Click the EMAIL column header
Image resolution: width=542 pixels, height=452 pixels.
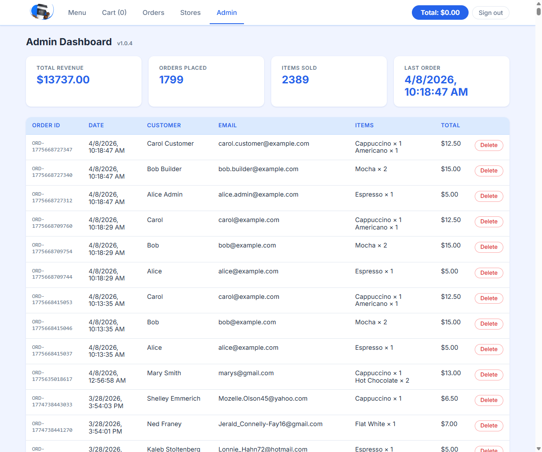(227, 126)
